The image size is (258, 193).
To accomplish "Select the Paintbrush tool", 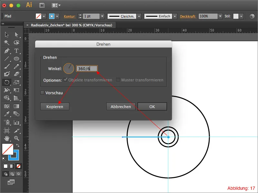I will [x=7, y=67].
